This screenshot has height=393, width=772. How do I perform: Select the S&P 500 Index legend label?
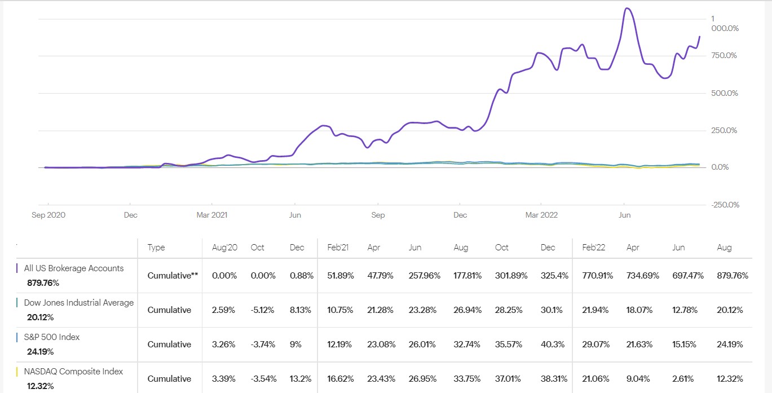[x=51, y=337]
